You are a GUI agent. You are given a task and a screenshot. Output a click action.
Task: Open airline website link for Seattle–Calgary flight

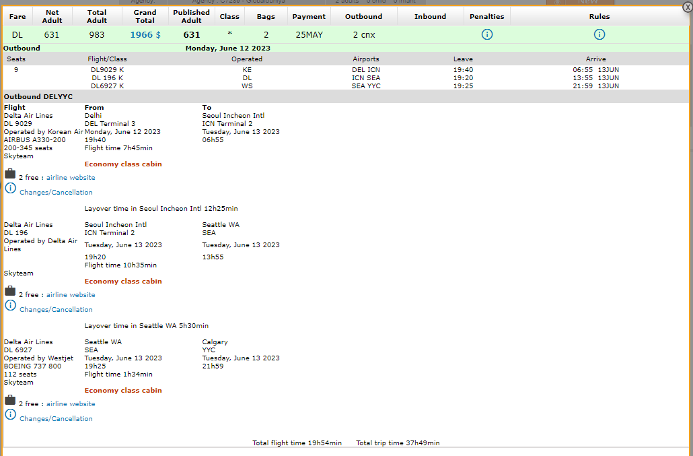71,404
